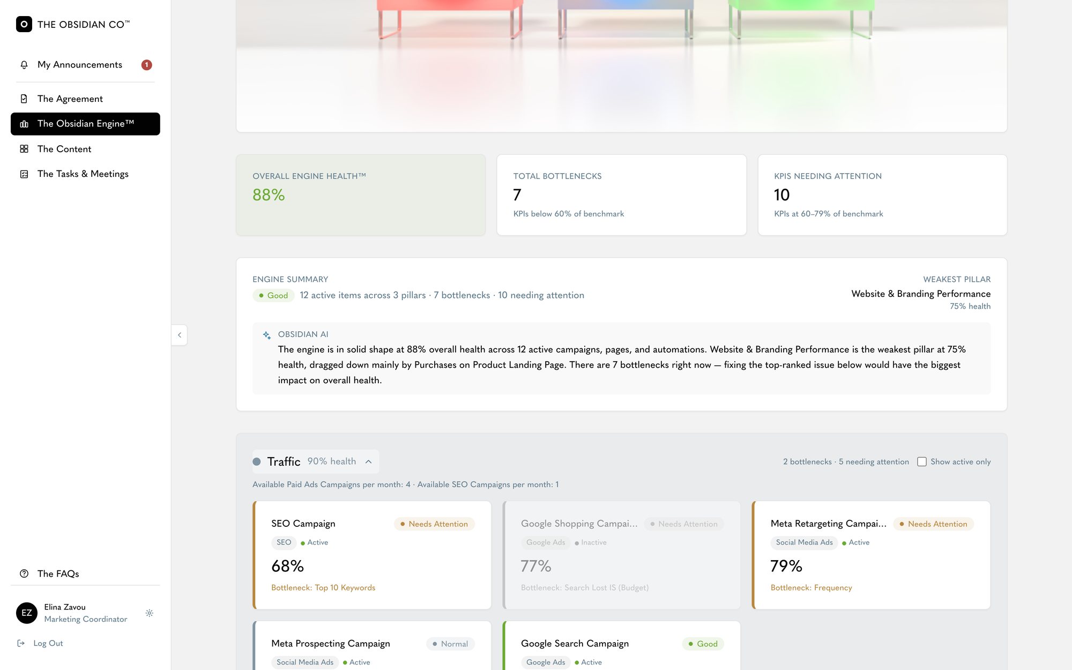Select The Obsidian Engine™ menu item
The width and height of the screenshot is (1072, 670).
[x=85, y=124]
